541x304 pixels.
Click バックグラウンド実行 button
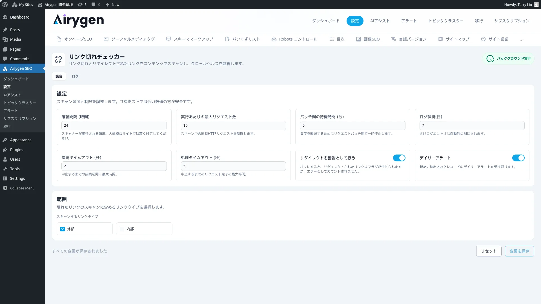[x=508, y=59]
